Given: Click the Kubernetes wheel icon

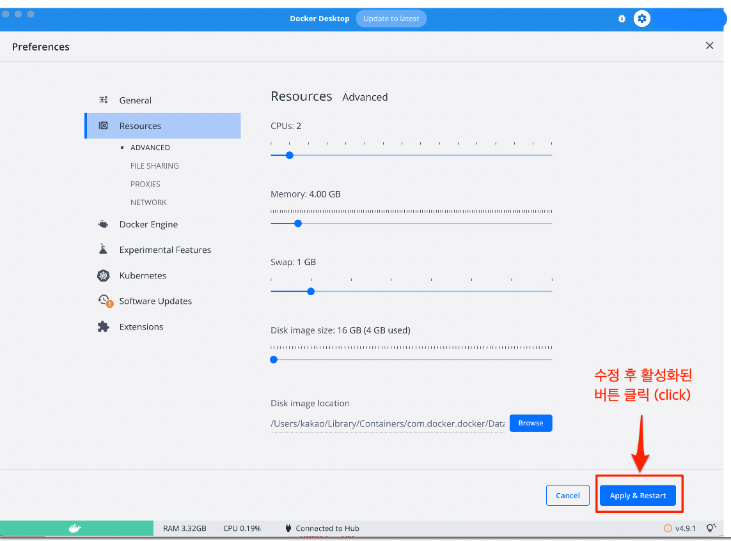Looking at the screenshot, I should point(104,276).
